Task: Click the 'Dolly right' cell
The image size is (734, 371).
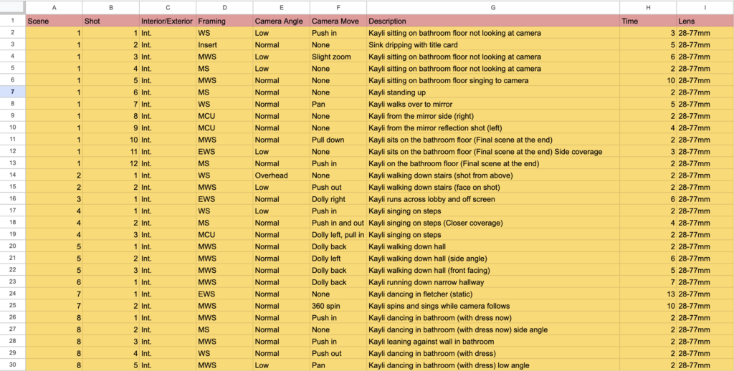Action: [338, 199]
